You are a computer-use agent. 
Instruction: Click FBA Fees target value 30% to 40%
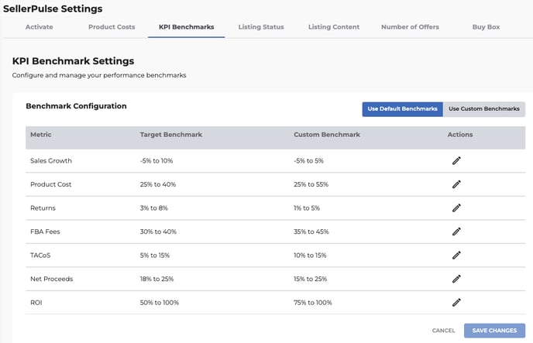(158, 232)
